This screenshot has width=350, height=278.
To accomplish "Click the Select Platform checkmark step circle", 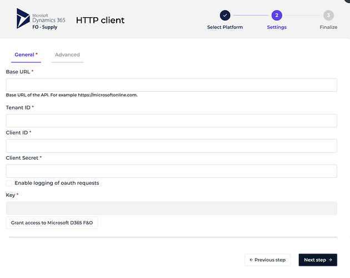I will pos(225,15).
